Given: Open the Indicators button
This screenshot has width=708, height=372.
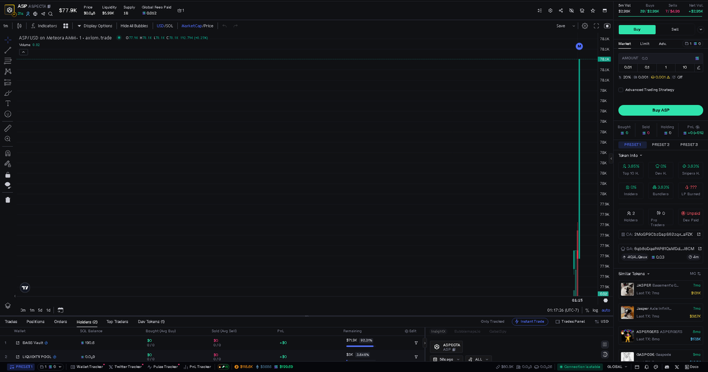Looking at the screenshot, I should [44, 26].
